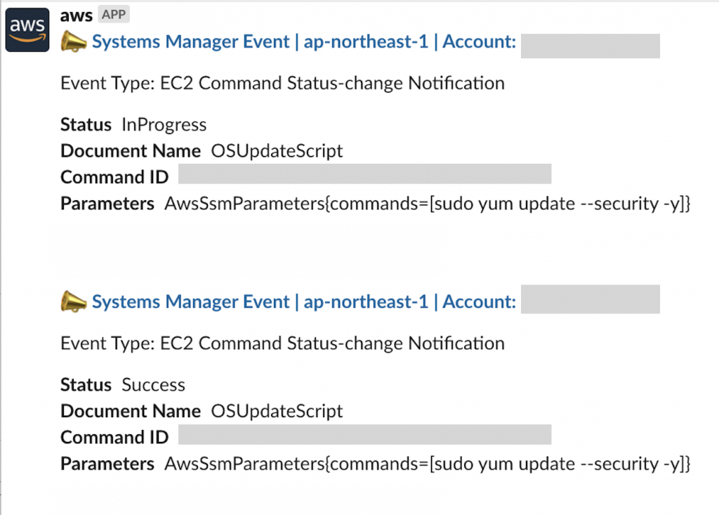Viewport: 719px width, 515px height.
Task: Click Command ID label in InProgress message
Action: pyautogui.click(x=114, y=177)
